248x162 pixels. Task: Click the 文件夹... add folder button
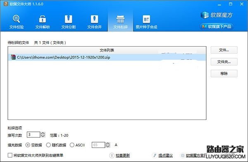[224, 62]
